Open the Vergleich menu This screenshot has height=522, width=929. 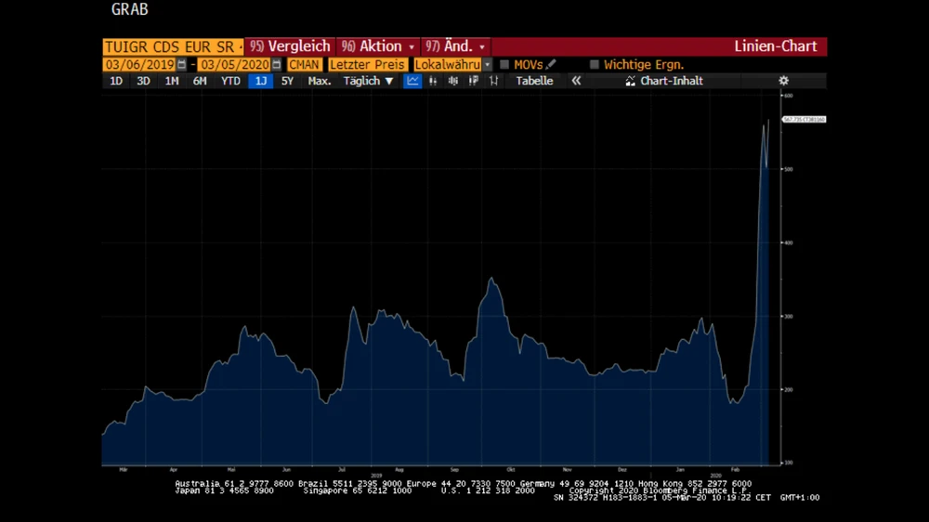click(290, 46)
